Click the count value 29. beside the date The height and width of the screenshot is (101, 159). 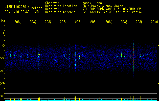(x=38, y=12)
